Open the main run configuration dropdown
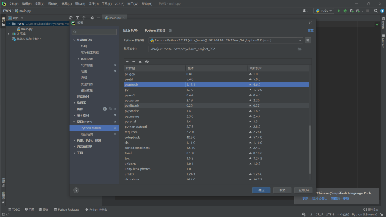The image size is (386, 217). tap(324, 11)
